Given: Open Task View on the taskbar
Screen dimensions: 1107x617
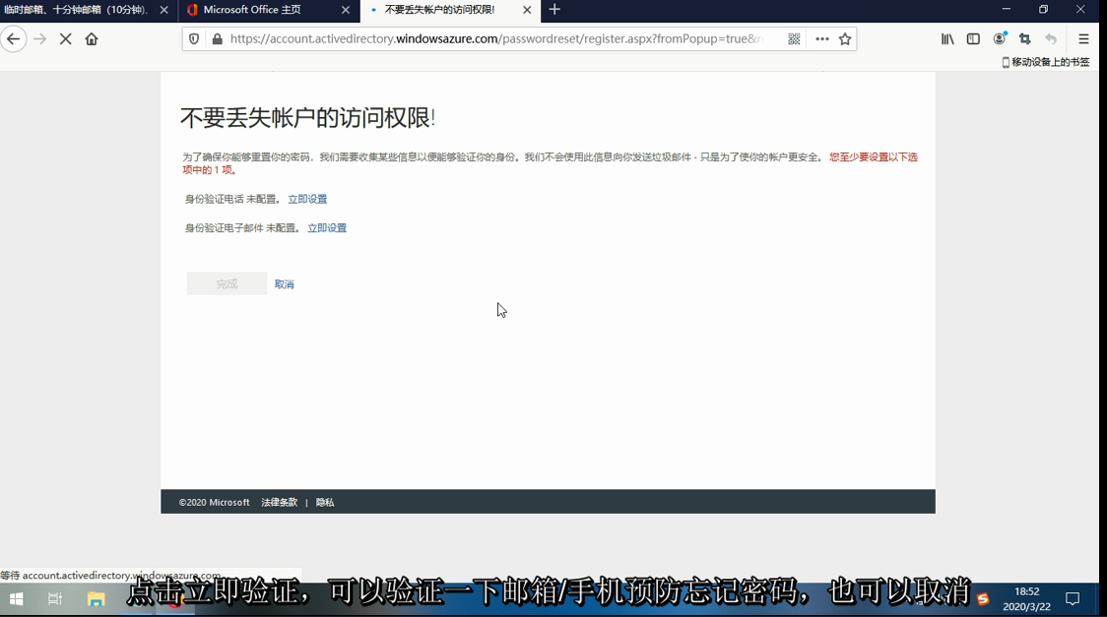Looking at the screenshot, I should click(x=54, y=599).
